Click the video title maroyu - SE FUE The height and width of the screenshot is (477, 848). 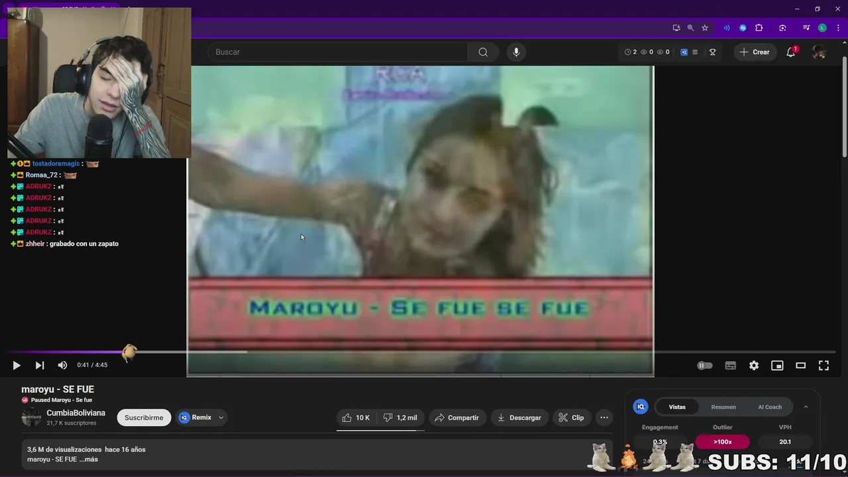[58, 390]
